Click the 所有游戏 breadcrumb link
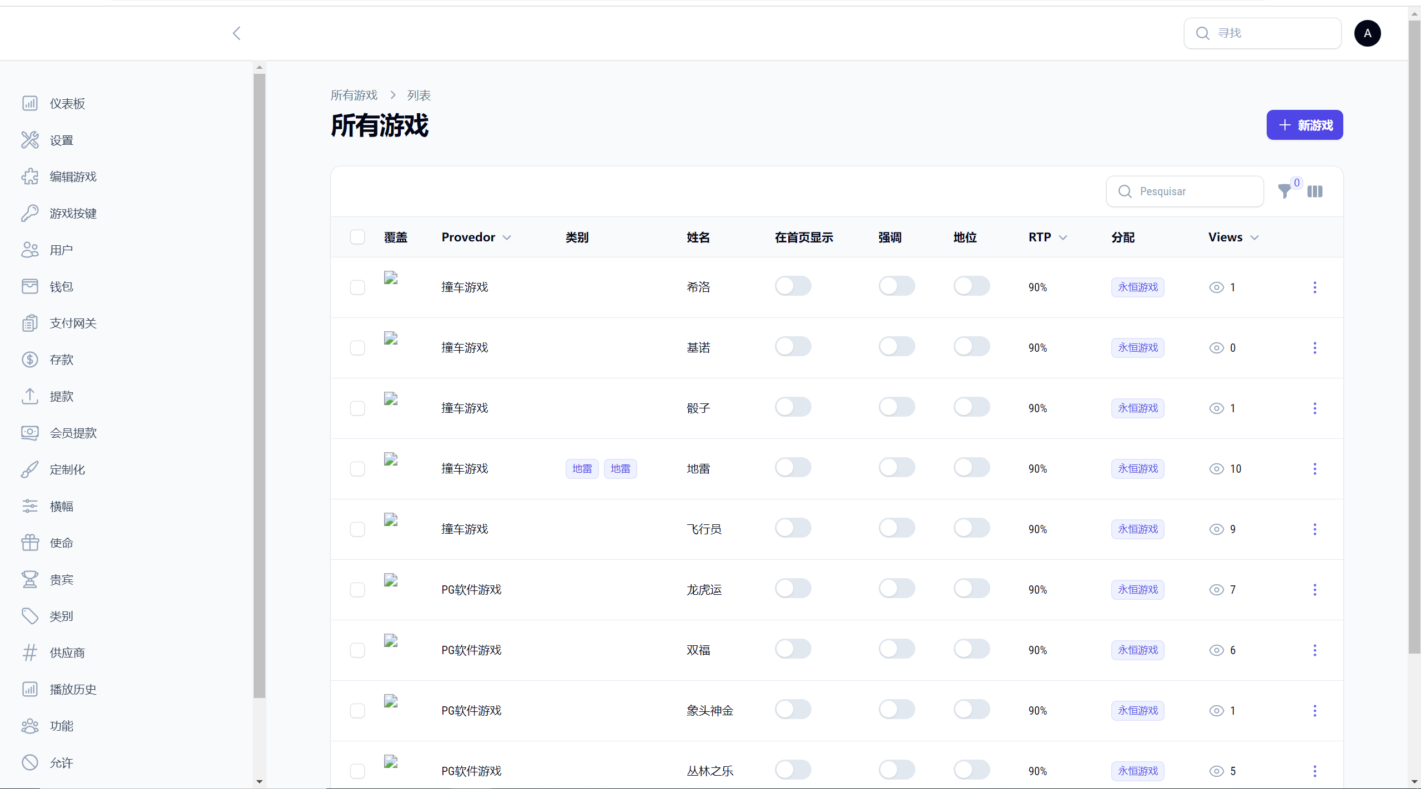This screenshot has width=1421, height=789. 354,95
